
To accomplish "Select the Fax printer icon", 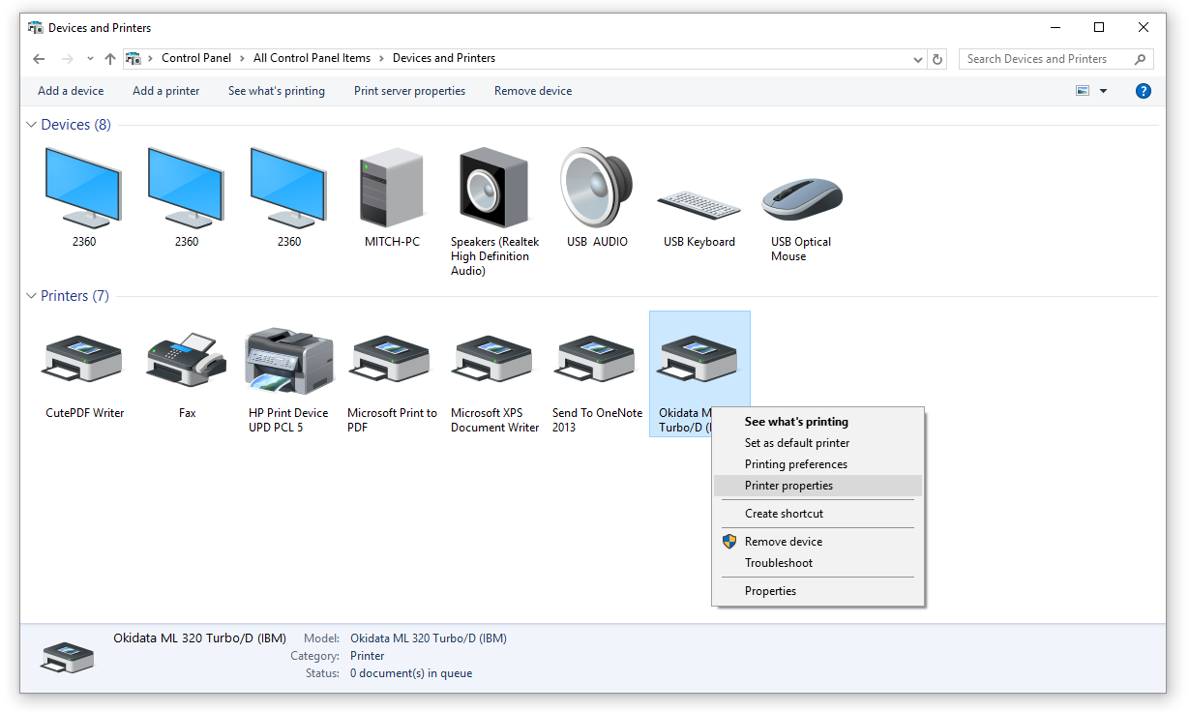I will coord(187,359).
